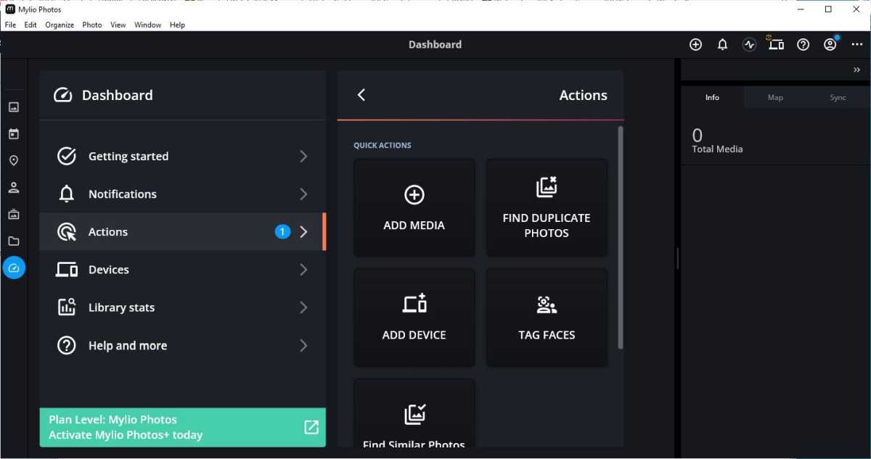871x459 pixels.
Task: Switch to the Folders view in sidebar
Action: coord(13,241)
